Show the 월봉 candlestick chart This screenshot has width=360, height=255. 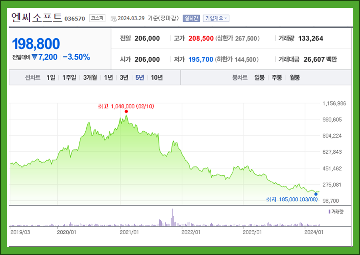(x=295, y=77)
